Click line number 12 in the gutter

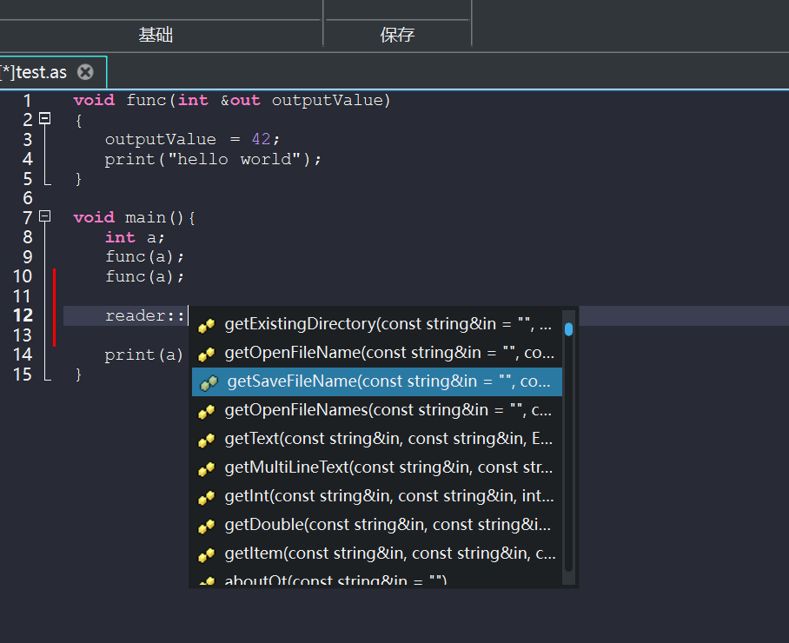coord(23,315)
